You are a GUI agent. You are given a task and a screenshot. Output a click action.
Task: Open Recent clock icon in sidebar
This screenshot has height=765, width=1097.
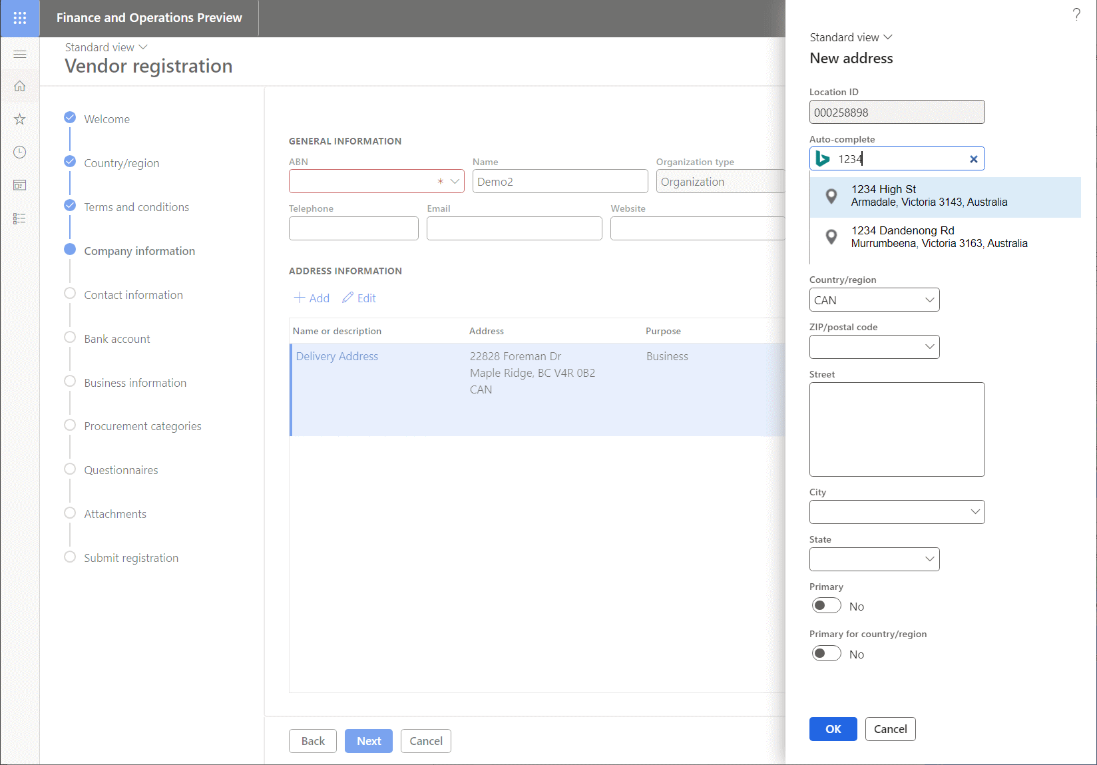point(20,152)
